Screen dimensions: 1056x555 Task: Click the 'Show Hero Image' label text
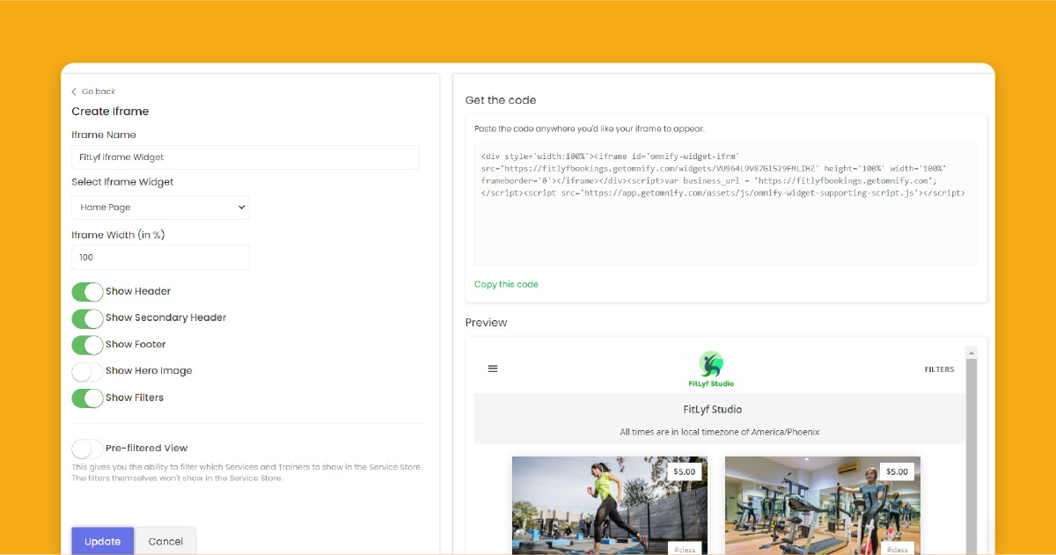pyautogui.click(x=149, y=371)
